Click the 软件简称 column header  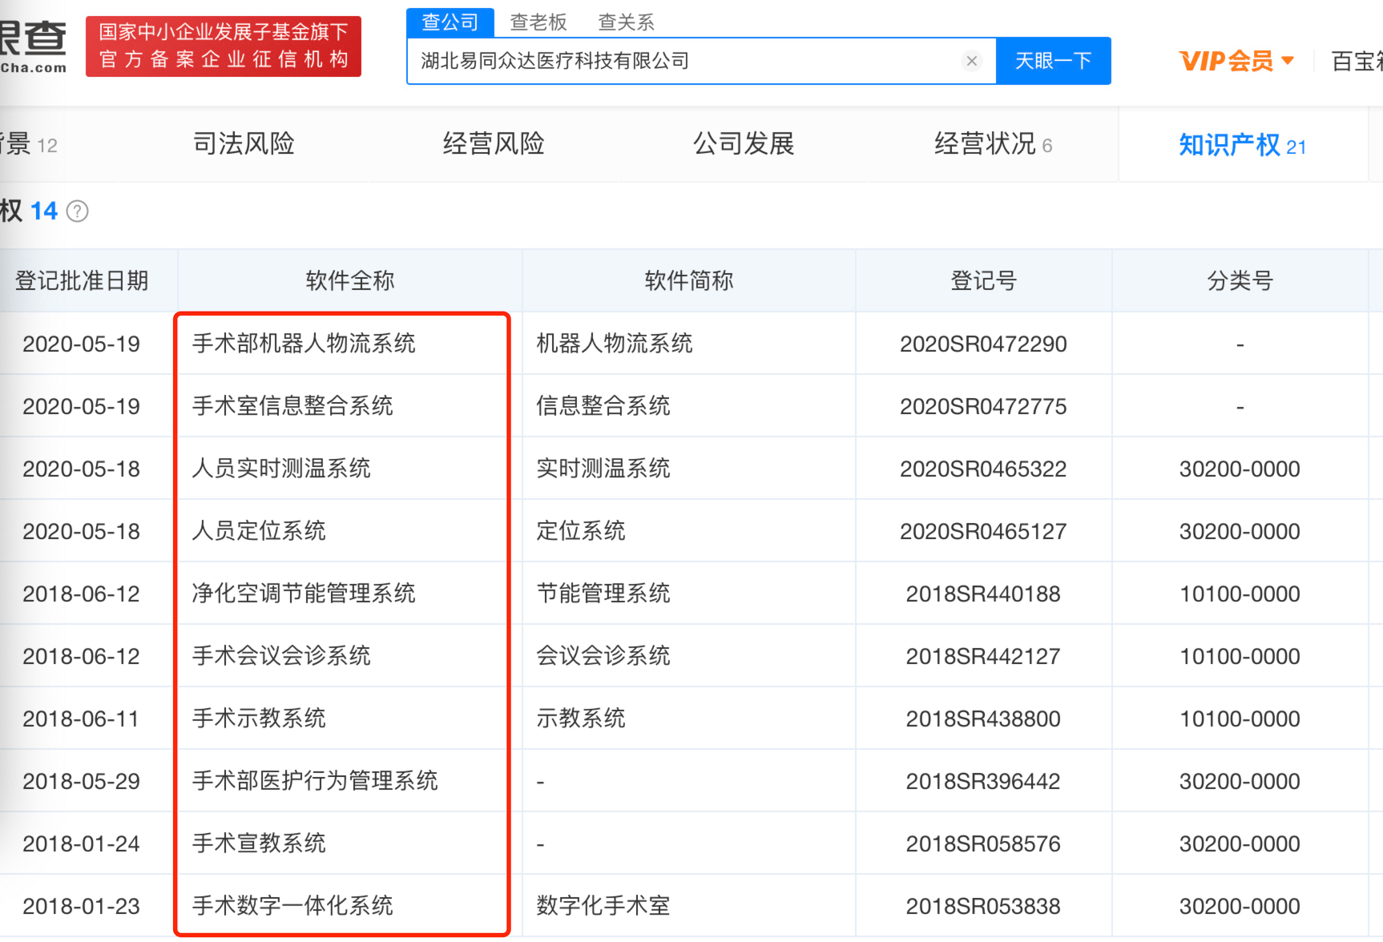tap(689, 280)
